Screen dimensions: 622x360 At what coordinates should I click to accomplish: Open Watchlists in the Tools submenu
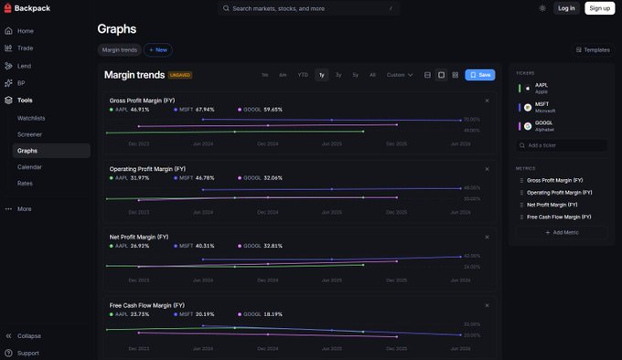[31, 118]
